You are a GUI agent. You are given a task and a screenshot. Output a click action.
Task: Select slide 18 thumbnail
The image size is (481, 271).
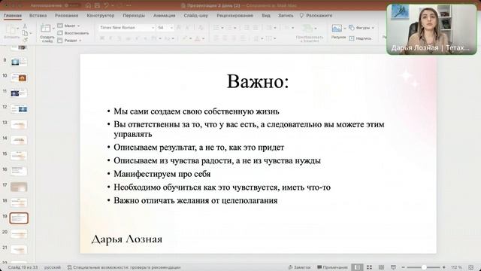[x=19, y=202]
